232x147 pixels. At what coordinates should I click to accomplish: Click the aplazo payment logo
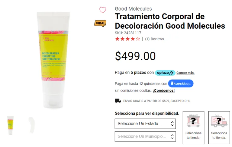tap(165, 73)
